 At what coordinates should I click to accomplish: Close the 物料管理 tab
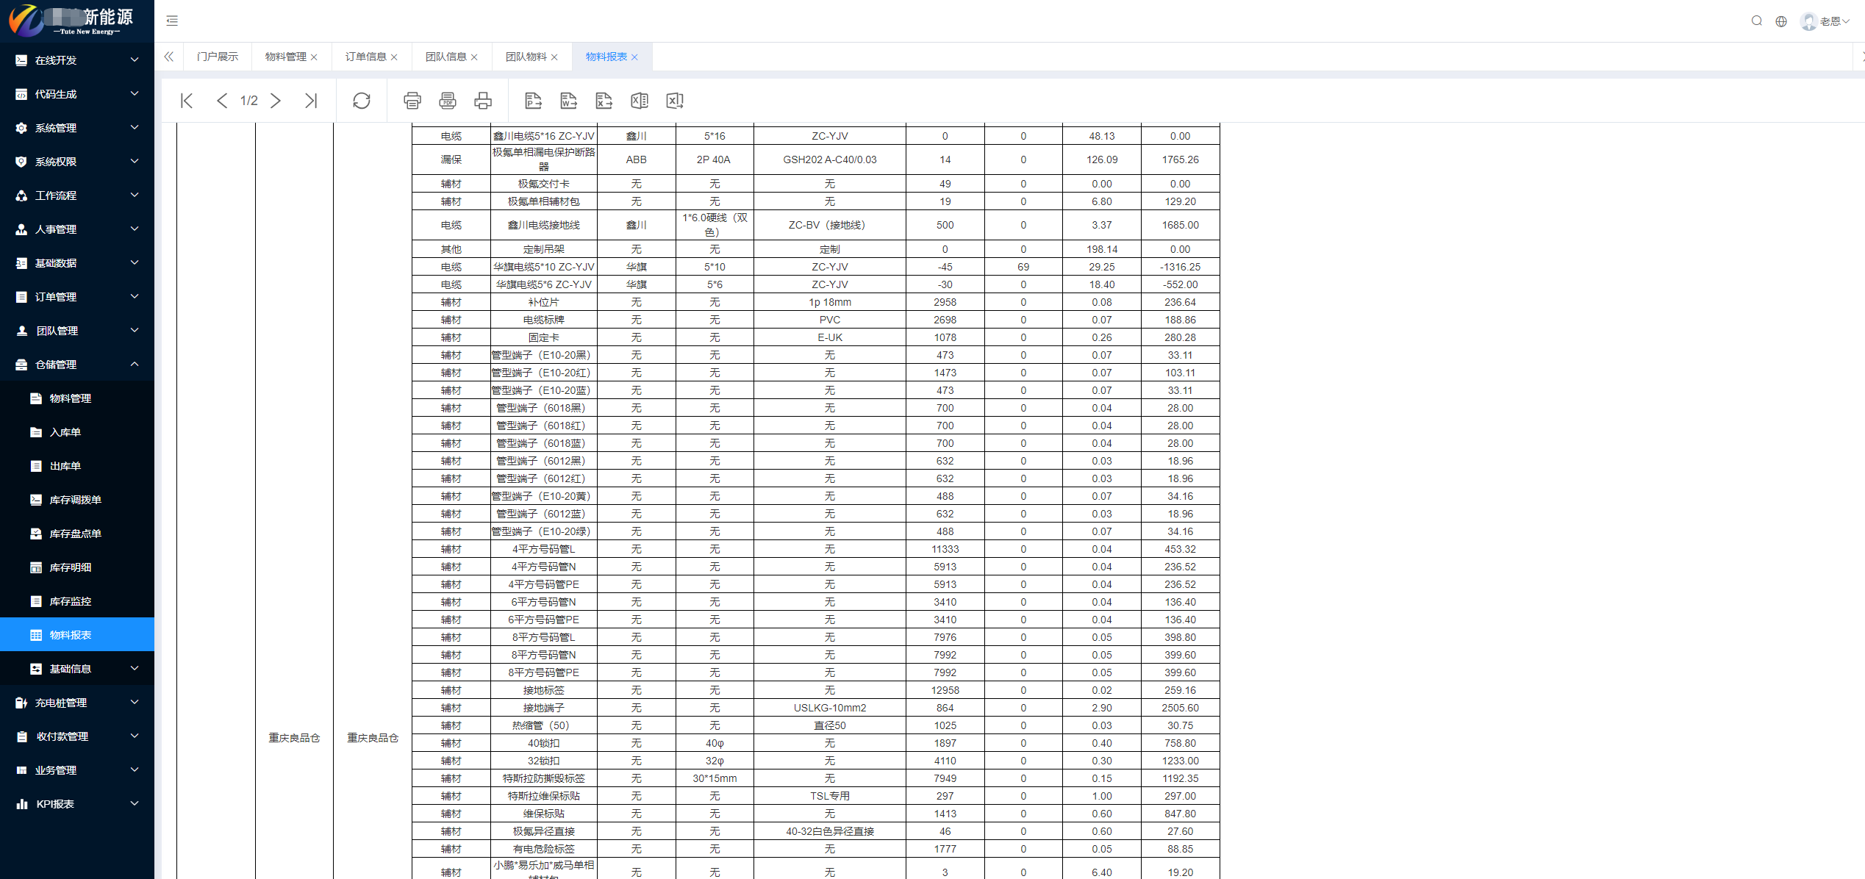click(x=315, y=57)
